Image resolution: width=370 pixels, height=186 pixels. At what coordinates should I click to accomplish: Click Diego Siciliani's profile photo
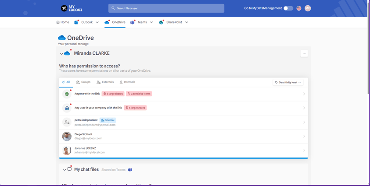tap(67, 136)
